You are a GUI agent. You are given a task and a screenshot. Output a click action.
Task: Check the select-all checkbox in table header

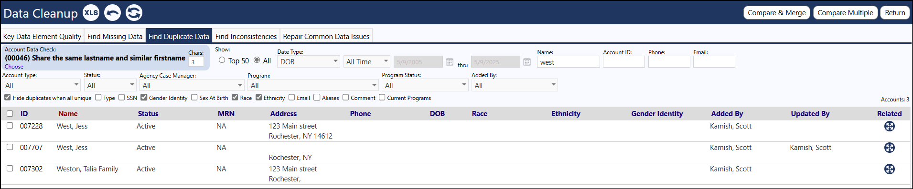10,113
